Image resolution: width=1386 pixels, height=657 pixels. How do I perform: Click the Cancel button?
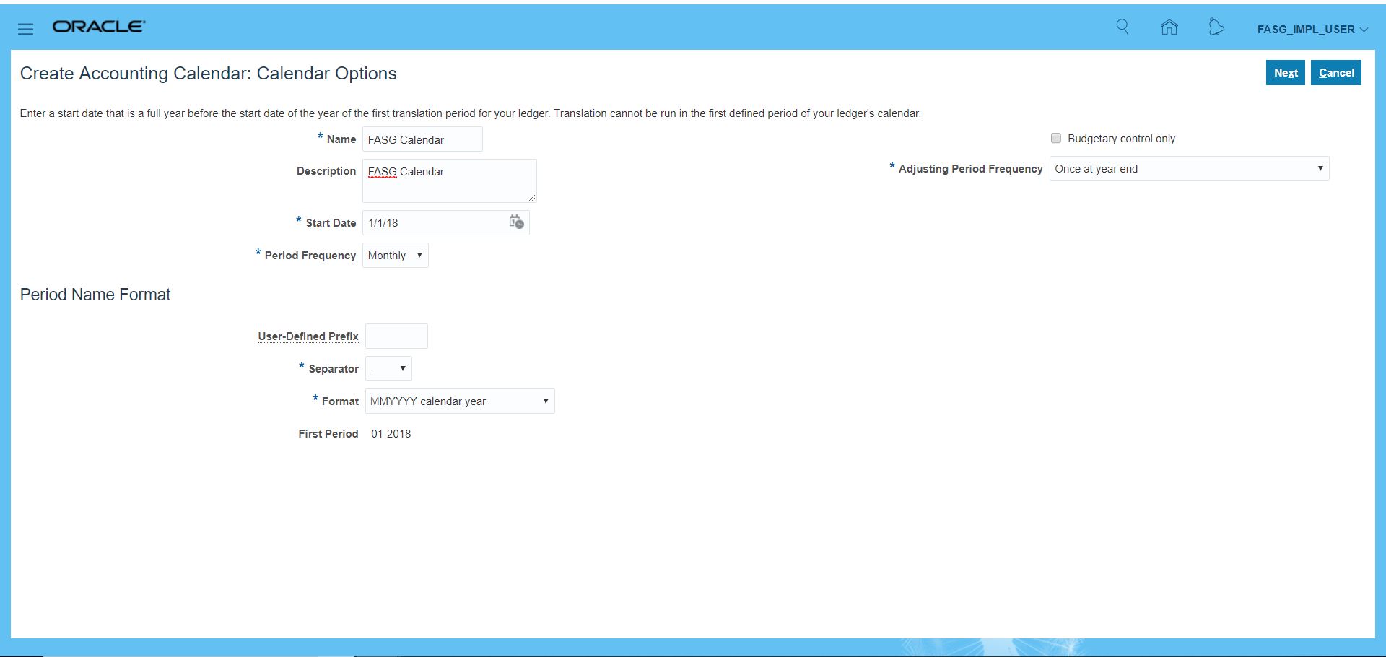pyautogui.click(x=1335, y=73)
